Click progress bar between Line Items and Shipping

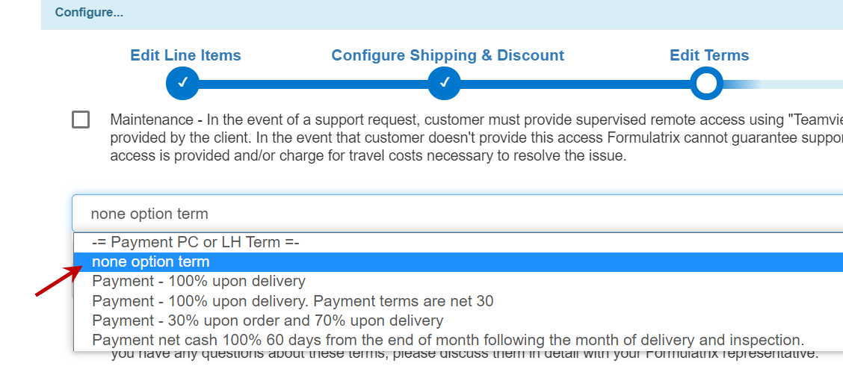(x=313, y=84)
